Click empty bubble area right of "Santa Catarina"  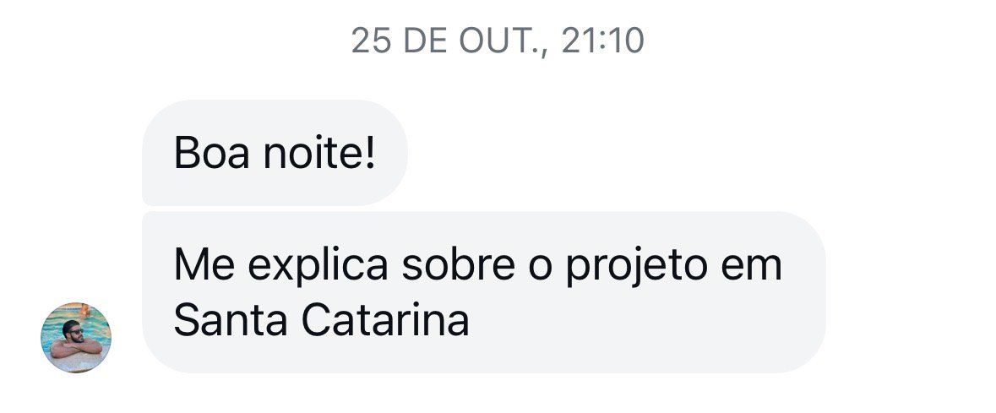click(x=642, y=323)
